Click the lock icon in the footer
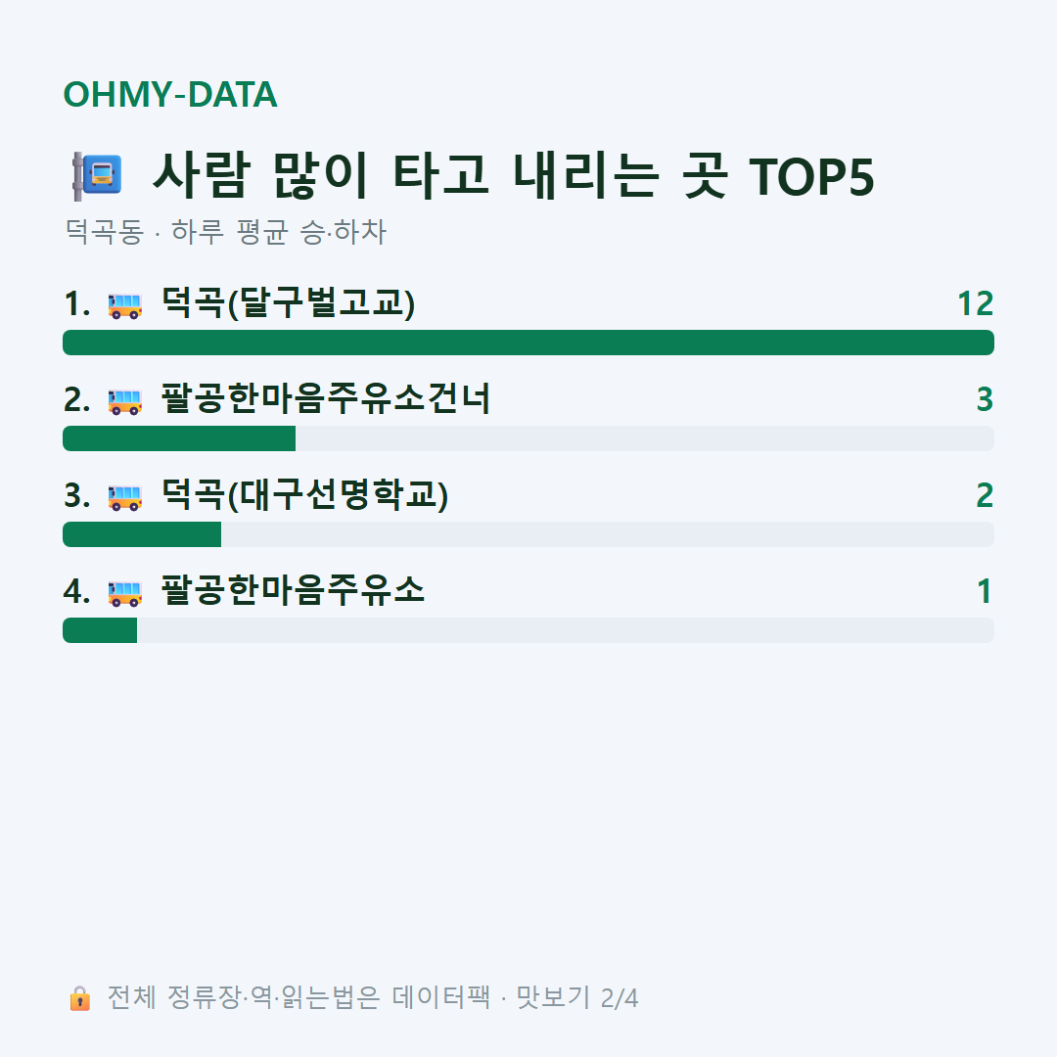1057x1057 pixels. tap(79, 998)
